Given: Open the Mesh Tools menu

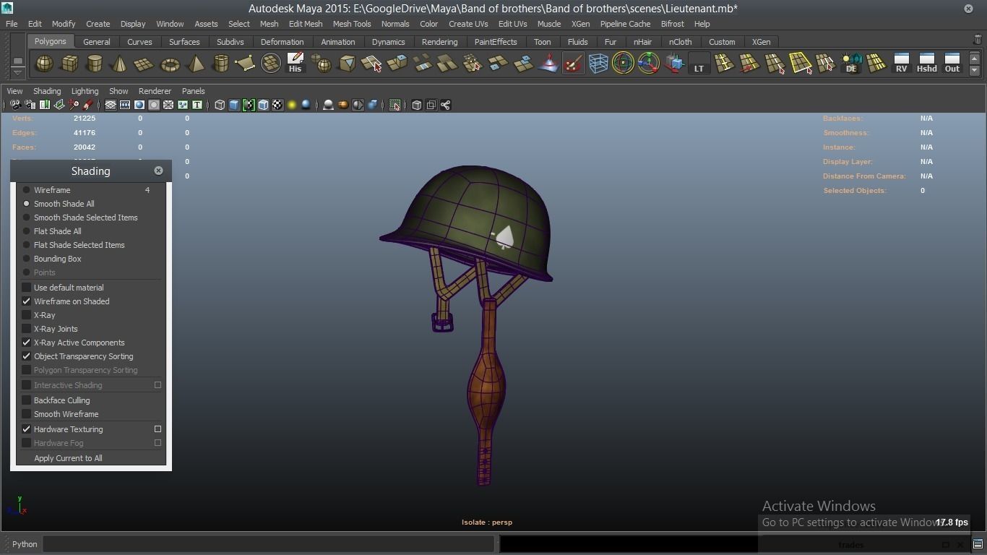Looking at the screenshot, I should point(352,24).
